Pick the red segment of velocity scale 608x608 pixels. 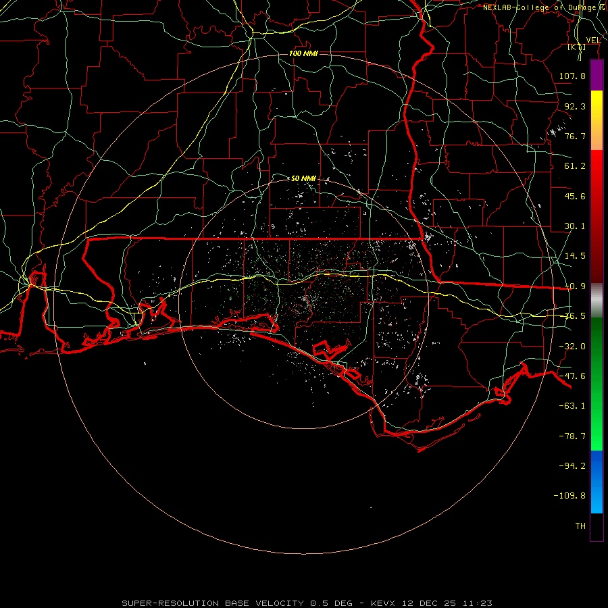[597, 216]
